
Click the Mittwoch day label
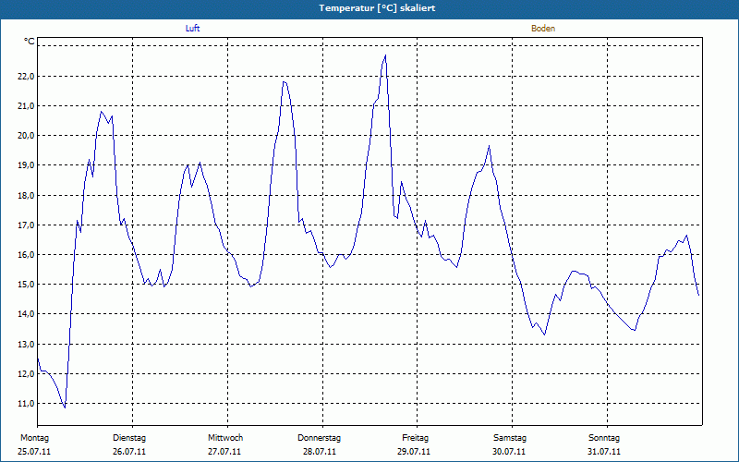(225, 438)
